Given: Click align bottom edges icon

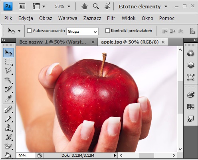Looking at the screenshot, I should [180, 31].
